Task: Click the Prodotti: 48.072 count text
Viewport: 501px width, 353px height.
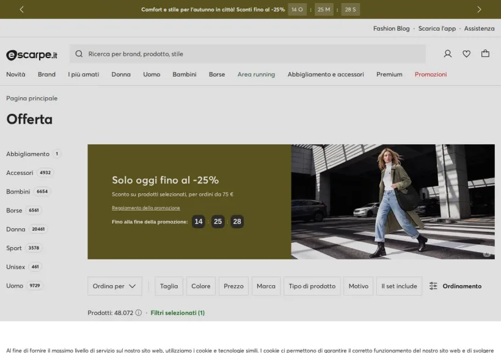Action: [110, 313]
